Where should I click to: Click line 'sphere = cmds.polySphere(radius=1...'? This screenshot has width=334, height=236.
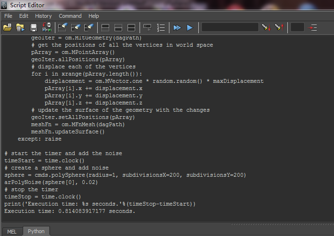pyautogui.click(x=125, y=175)
